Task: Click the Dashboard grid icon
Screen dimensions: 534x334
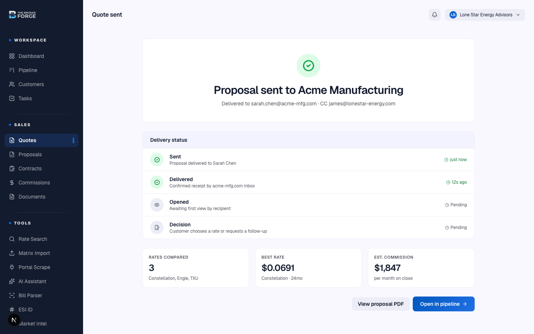Action: pos(12,56)
